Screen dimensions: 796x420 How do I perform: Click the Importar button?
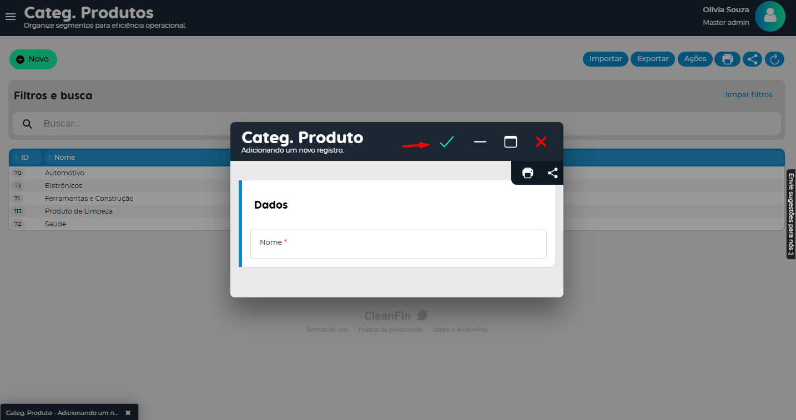605,59
